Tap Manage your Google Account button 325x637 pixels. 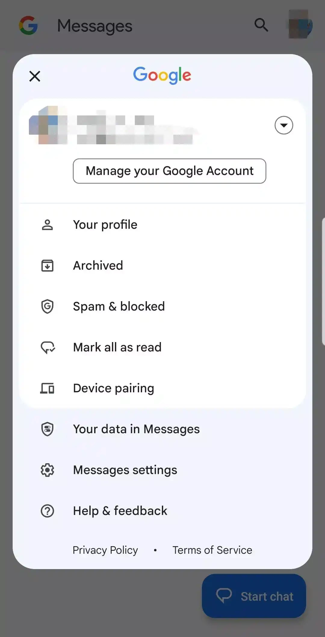pos(169,171)
